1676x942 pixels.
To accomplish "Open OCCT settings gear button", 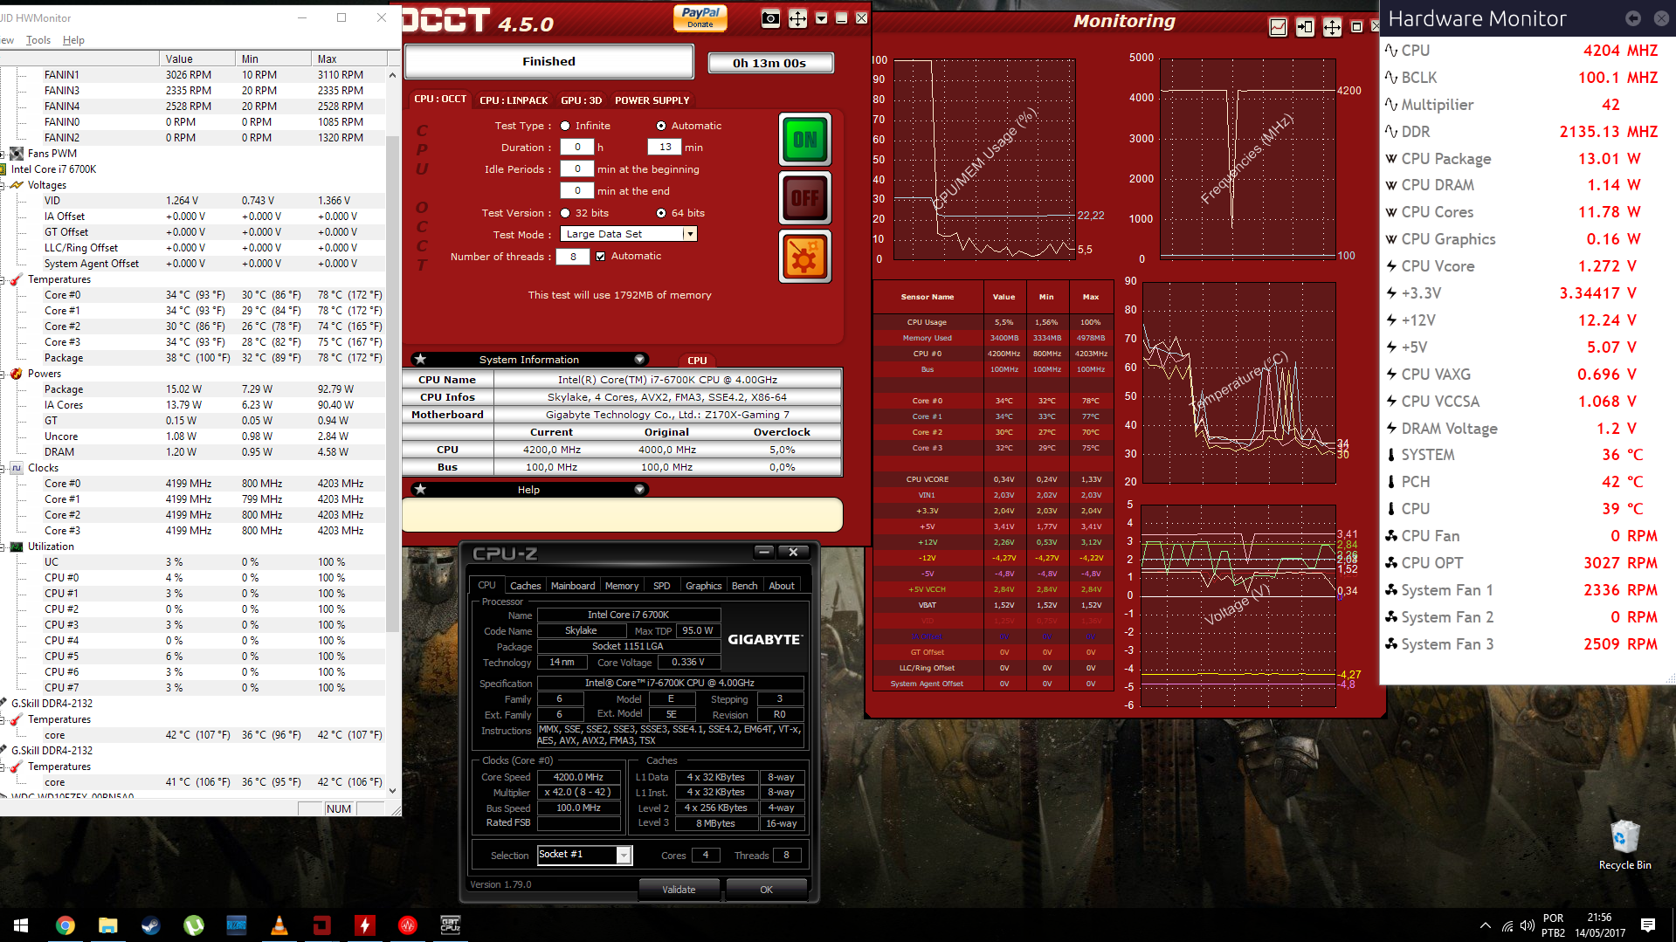I will (804, 257).
